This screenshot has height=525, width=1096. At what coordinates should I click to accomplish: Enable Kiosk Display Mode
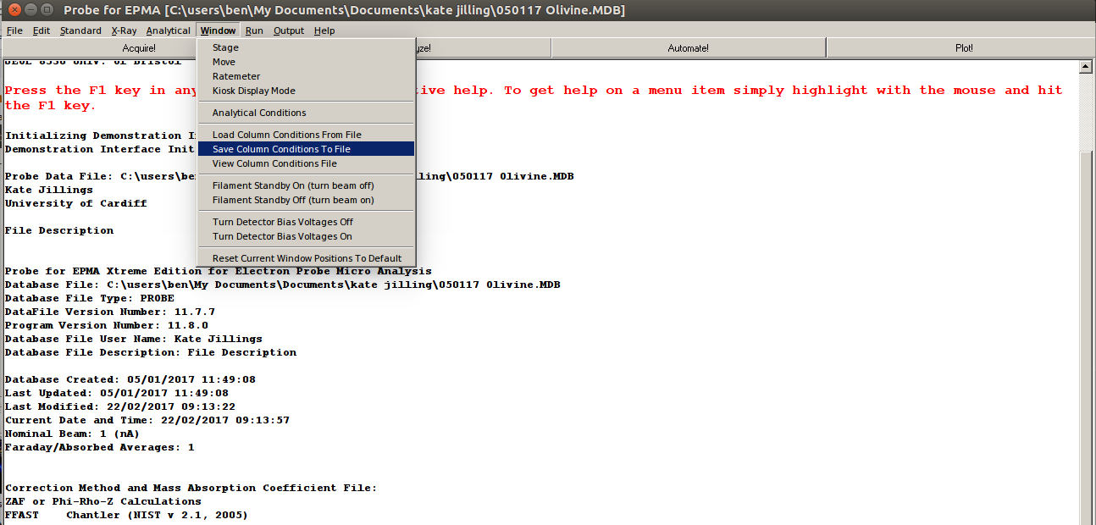pyautogui.click(x=253, y=91)
